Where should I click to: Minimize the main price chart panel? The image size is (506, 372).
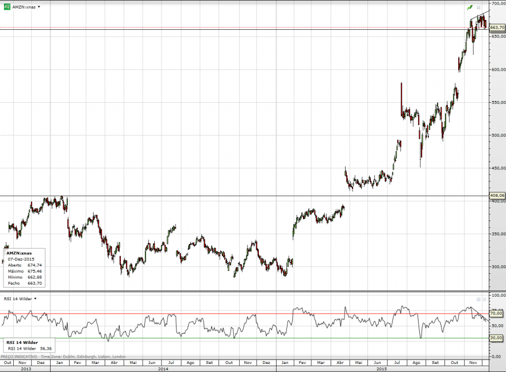(478, 7)
